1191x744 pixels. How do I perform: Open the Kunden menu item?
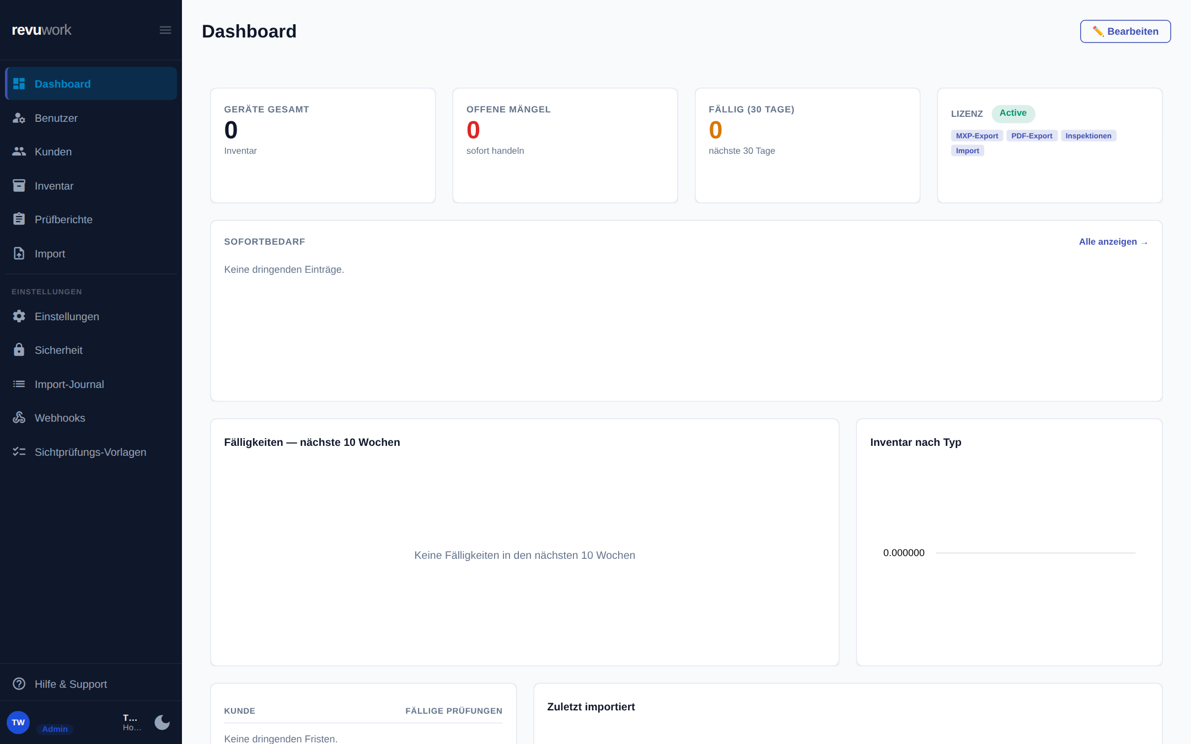pyautogui.click(x=91, y=152)
